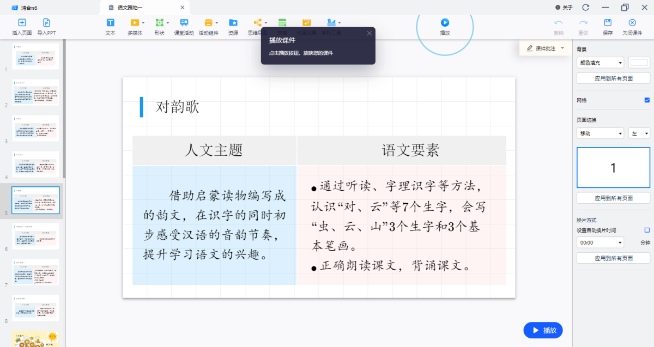Click the blue 播放 button at bottom right
Image resolution: width=654 pixels, height=347 pixels.
543,330
